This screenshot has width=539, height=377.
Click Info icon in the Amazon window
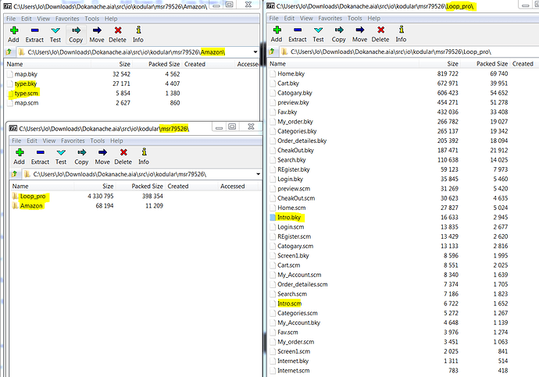(138, 29)
